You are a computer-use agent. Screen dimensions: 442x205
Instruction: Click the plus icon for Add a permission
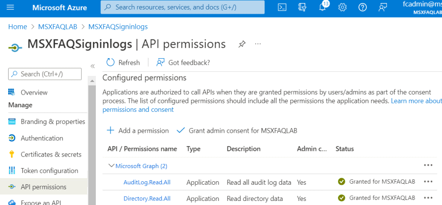(110, 131)
